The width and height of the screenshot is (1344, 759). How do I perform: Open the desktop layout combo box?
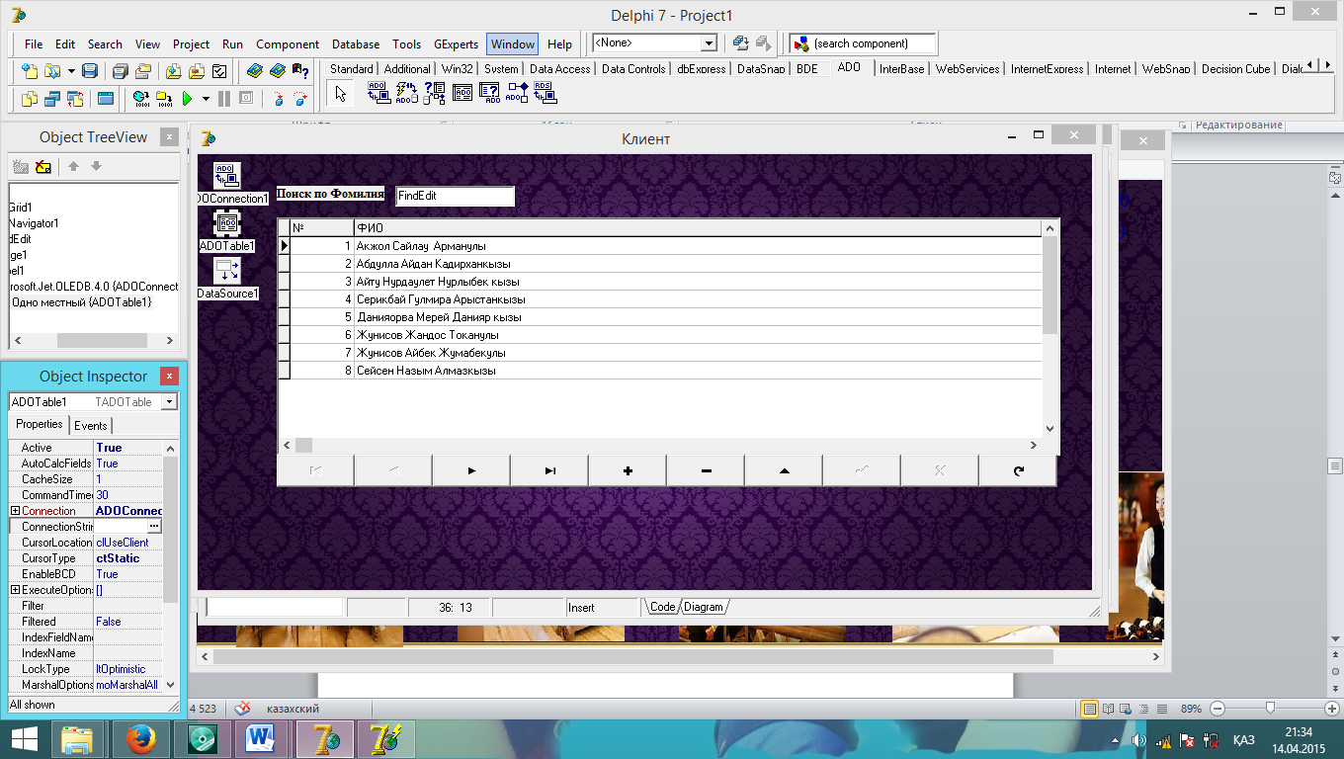pos(709,43)
